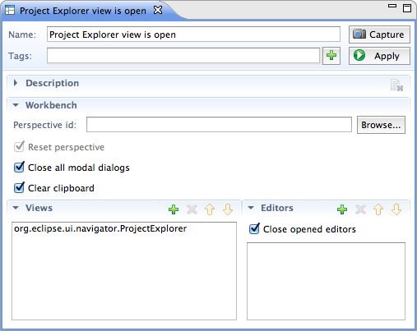417x331 pixels.
Task: Move view up with Views up arrow
Action: pyautogui.click(x=210, y=209)
